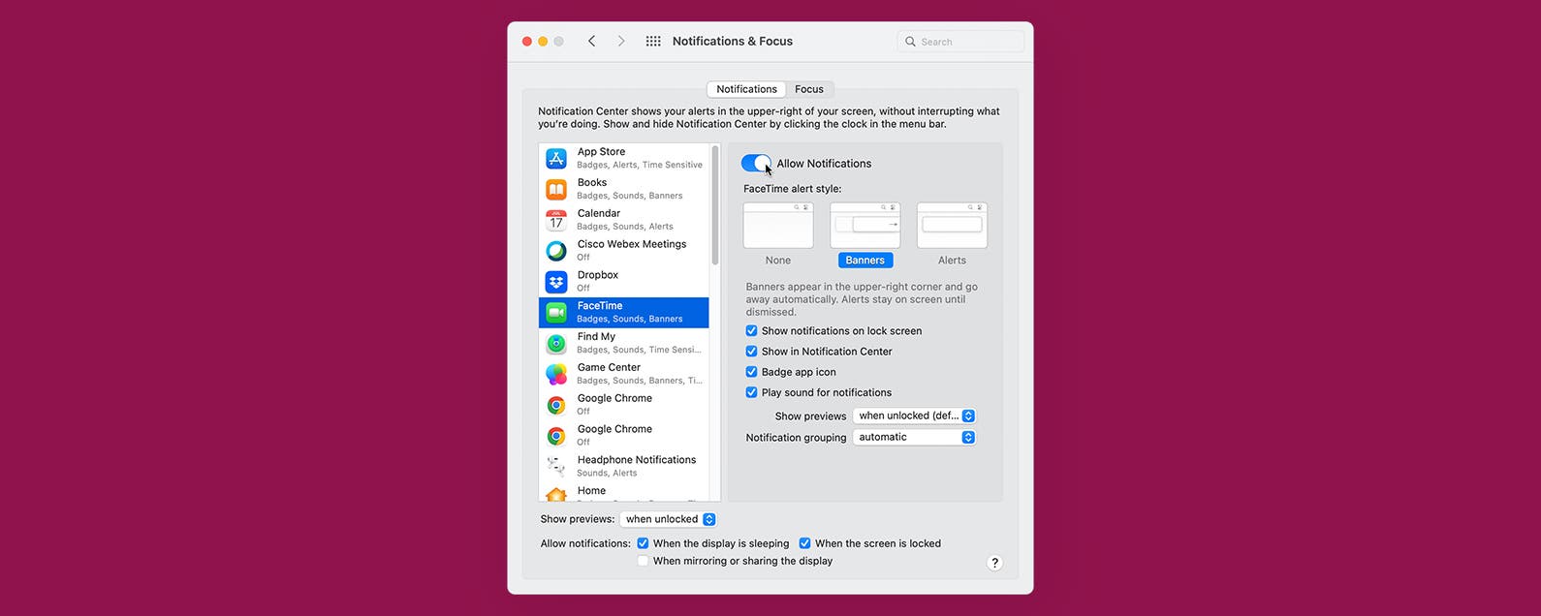
Task: Select Calendar row in app list
Action: (624, 220)
